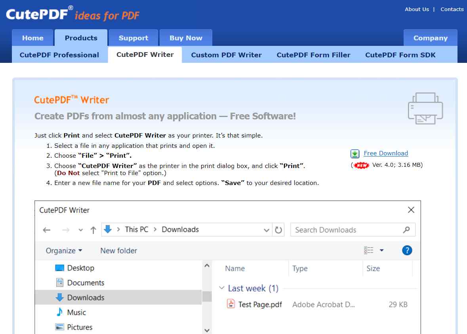
Task: Open the address bar dropdown chevron
Action: 266,230
